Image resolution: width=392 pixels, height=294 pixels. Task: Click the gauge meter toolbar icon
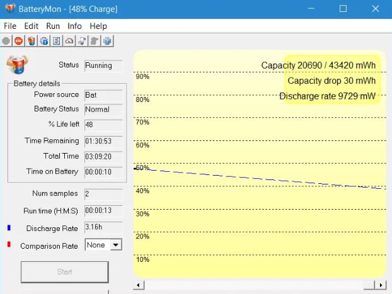tap(69, 41)
